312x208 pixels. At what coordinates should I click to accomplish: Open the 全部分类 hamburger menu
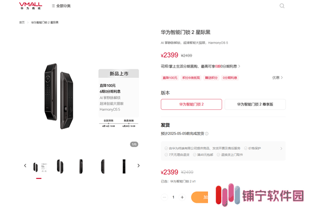(61, 6)
